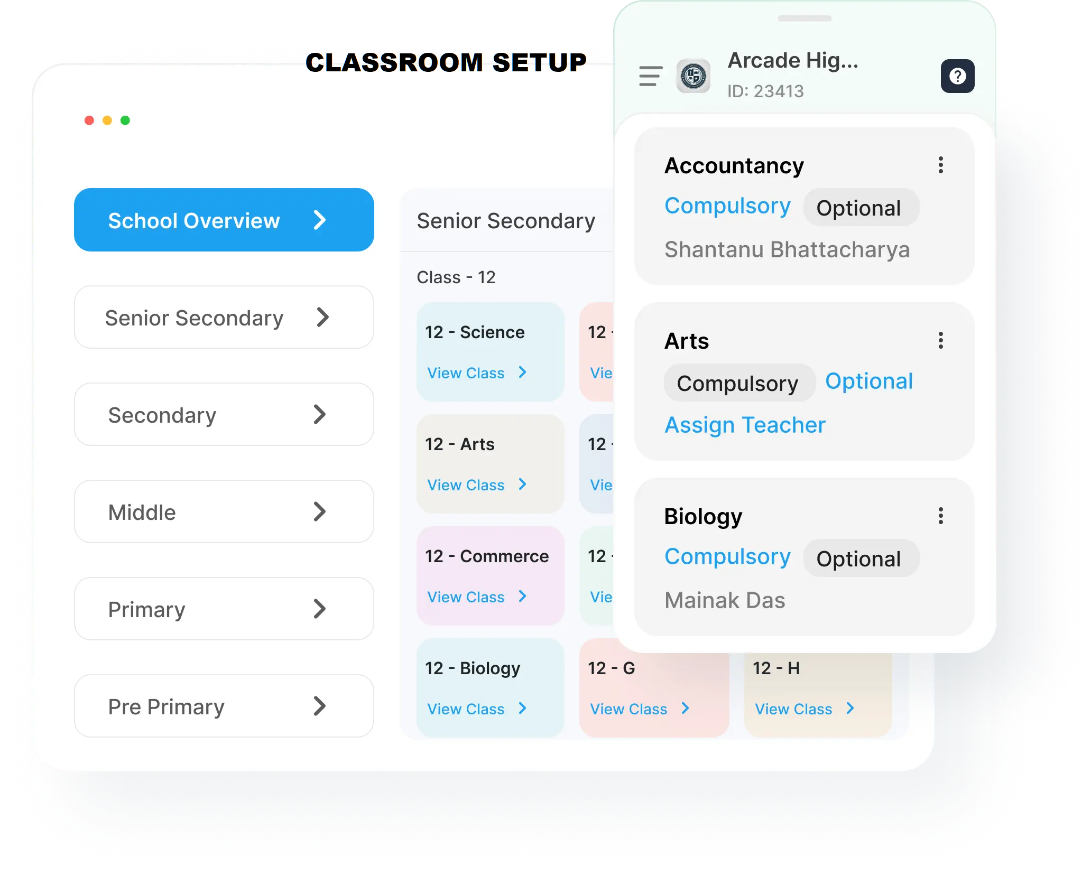Open the help question mark icon
The width and height of the screenshot is (1091, 876).
pos(957,76)
